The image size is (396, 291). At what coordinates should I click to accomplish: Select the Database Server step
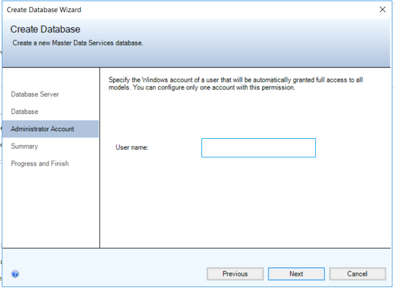(35, 94)
